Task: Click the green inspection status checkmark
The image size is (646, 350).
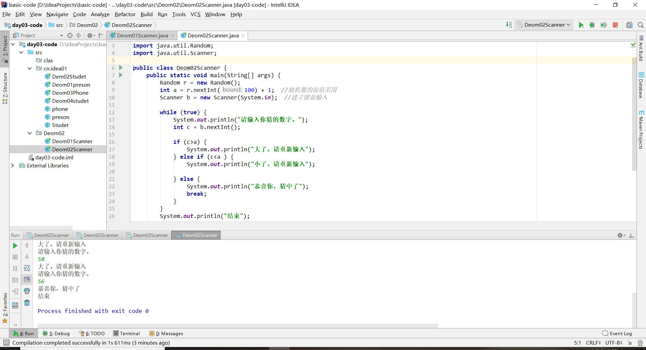Action: coord(633,45)
